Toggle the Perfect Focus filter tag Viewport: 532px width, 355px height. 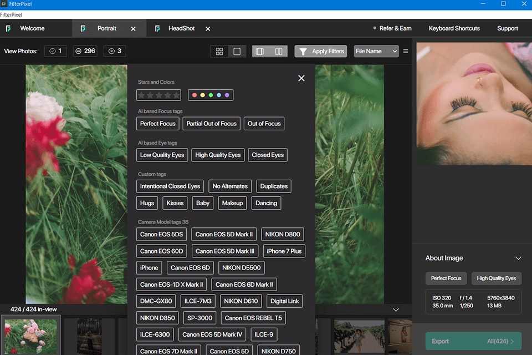[158, 124]
